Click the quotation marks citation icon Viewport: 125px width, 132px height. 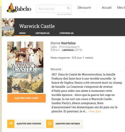click(11, 124)
